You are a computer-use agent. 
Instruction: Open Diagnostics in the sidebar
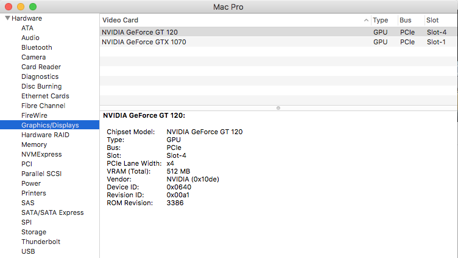[x=40, y=76]
